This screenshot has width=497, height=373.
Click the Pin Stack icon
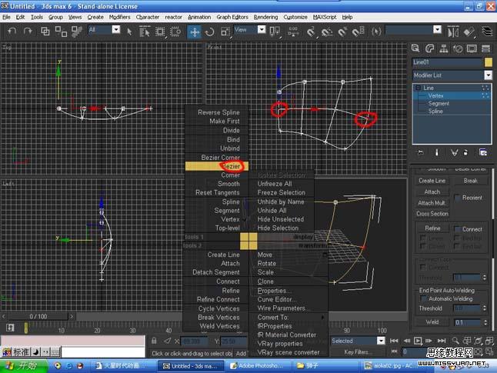(420, 152)
